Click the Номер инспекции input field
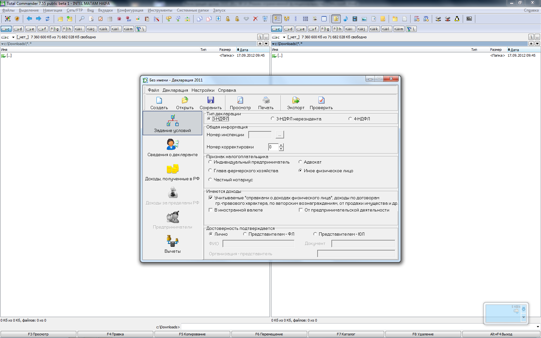The height and width of the screenshot is (338, 541). 260,135
